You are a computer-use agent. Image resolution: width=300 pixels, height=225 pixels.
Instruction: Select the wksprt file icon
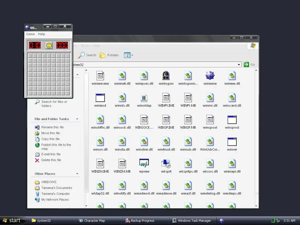coord(166,163)
